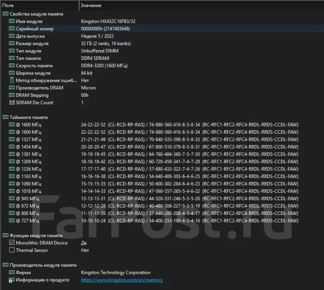Select the timing row starting with 22-22-22-52
This screenshot has width=324, height=290.
190,132
